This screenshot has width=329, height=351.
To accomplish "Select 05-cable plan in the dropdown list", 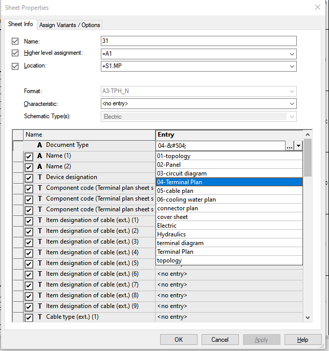I will pyautogui.click(x=175, y=191).
